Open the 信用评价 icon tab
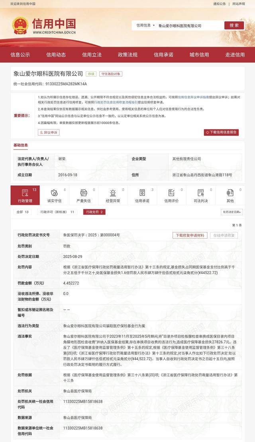This screenshot has height=442, width=255. [171, 195]
